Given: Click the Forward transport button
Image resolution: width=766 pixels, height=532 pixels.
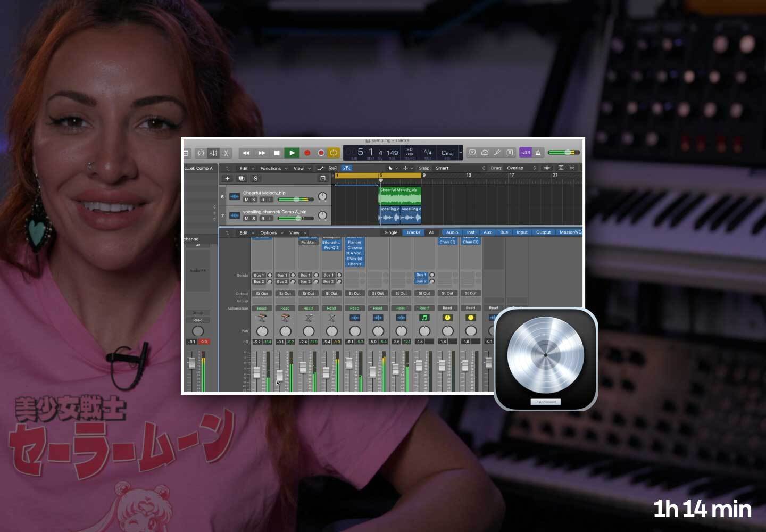Looking at the screenshot, I should 261,153.
